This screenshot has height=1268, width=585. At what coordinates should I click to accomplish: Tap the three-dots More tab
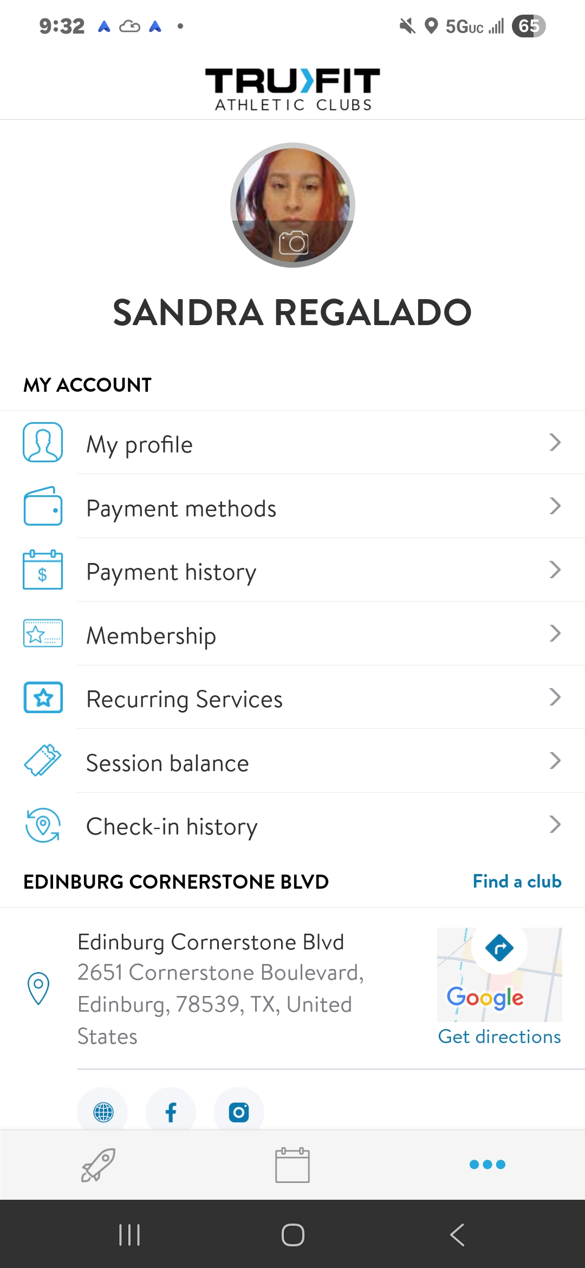click(487, 1165)
